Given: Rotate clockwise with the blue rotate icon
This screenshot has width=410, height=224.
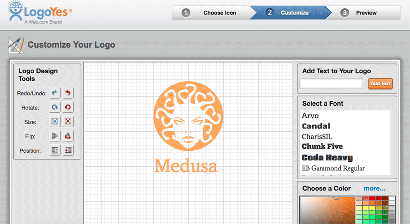Looking at the screenshot, I should (55, 108).
